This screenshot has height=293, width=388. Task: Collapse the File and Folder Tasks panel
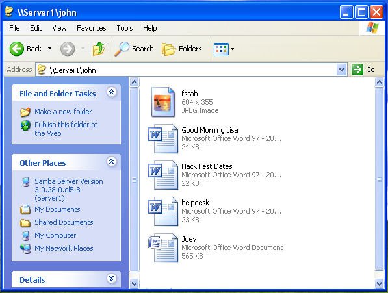[112, 92]
